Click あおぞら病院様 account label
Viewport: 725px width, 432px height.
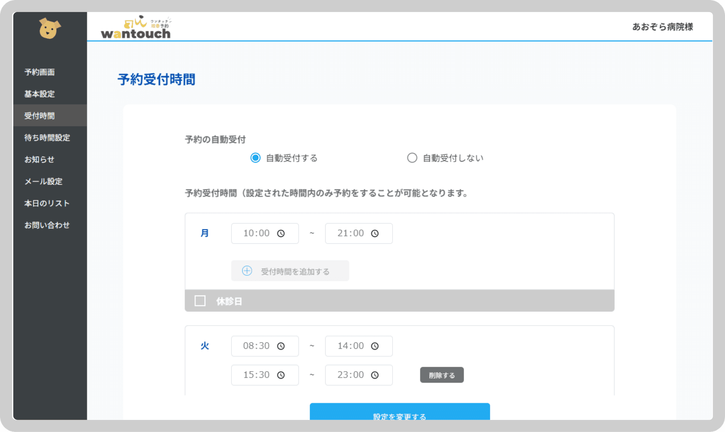pos(663,27)
